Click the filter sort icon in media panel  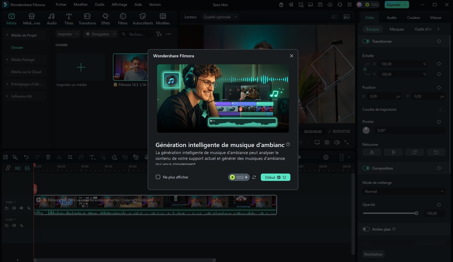point(159,34)
